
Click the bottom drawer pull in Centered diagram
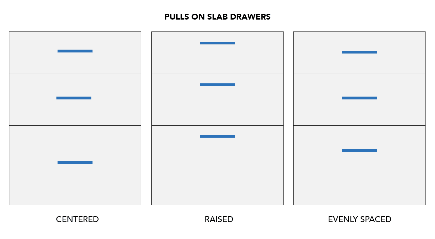click(x=75, y=162)
